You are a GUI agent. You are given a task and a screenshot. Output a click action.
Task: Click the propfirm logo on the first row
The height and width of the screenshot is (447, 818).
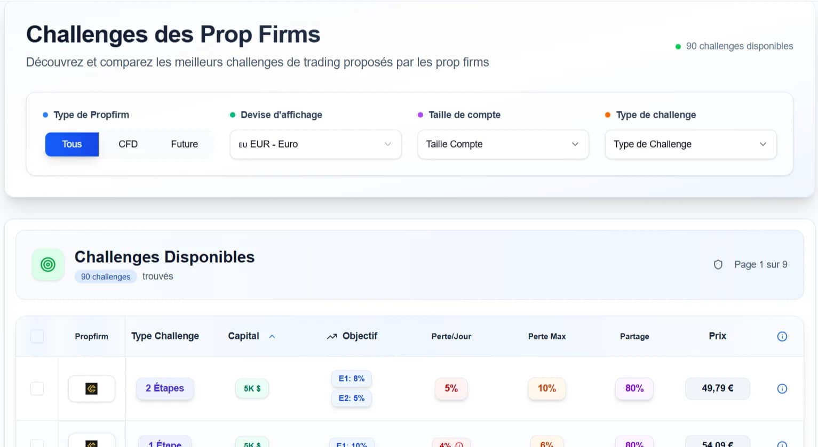(x=91, y=388)
